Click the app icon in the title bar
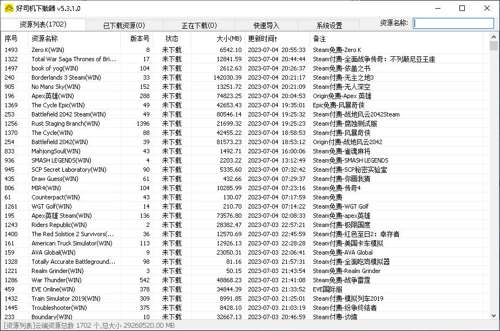Viewport: 500px width, 331px height. coord(10,8)
